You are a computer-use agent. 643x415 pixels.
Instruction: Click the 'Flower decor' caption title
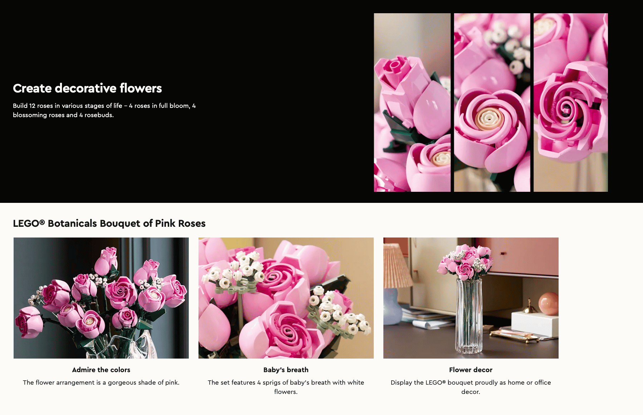pos(471,370)
